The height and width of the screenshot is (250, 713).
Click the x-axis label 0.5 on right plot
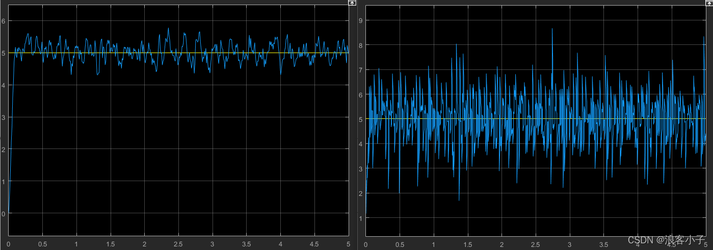(x=400, y=244)
